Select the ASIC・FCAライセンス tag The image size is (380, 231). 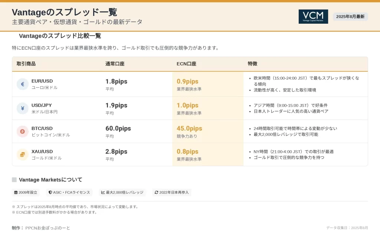click(69, 192)
